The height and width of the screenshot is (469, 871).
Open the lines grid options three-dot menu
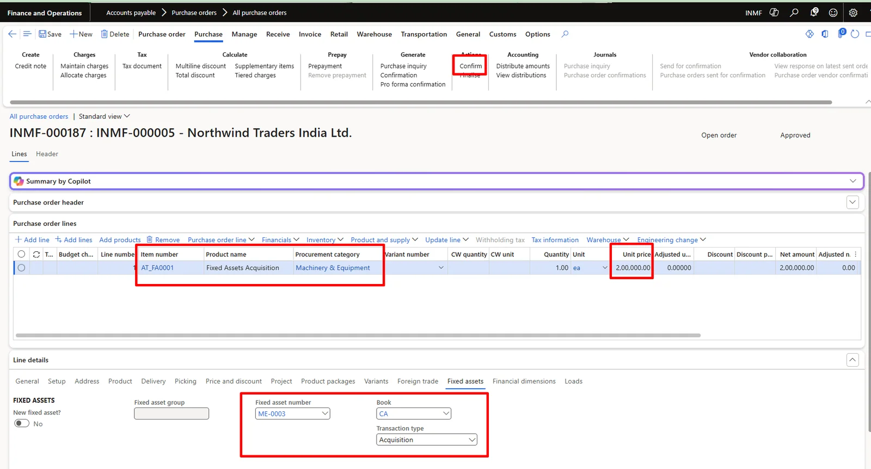pos(856,255)
